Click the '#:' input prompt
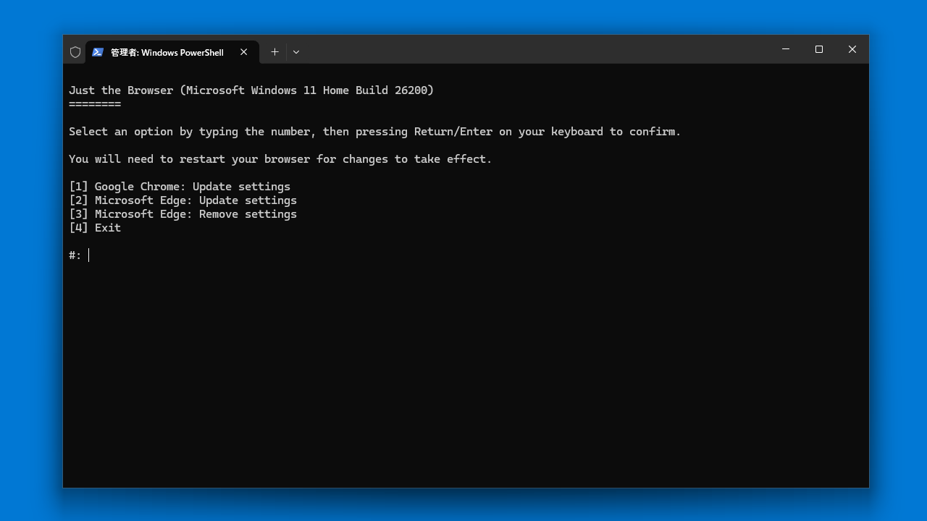 pos(75,255)
